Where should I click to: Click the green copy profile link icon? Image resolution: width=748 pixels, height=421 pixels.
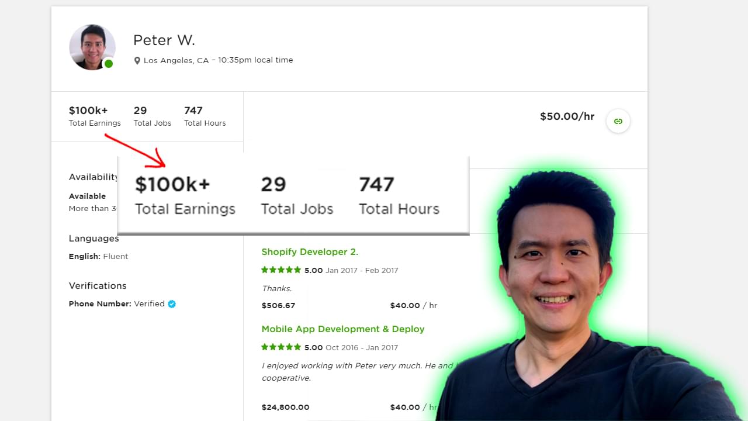618,121
